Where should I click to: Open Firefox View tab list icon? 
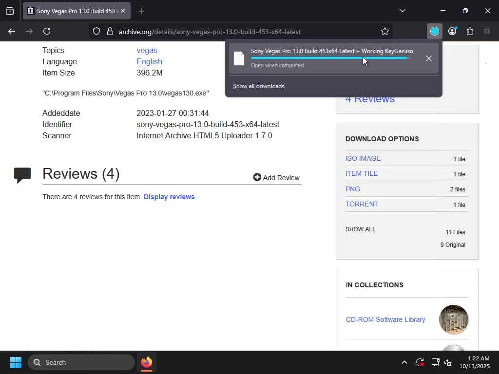tap(10, 11)
